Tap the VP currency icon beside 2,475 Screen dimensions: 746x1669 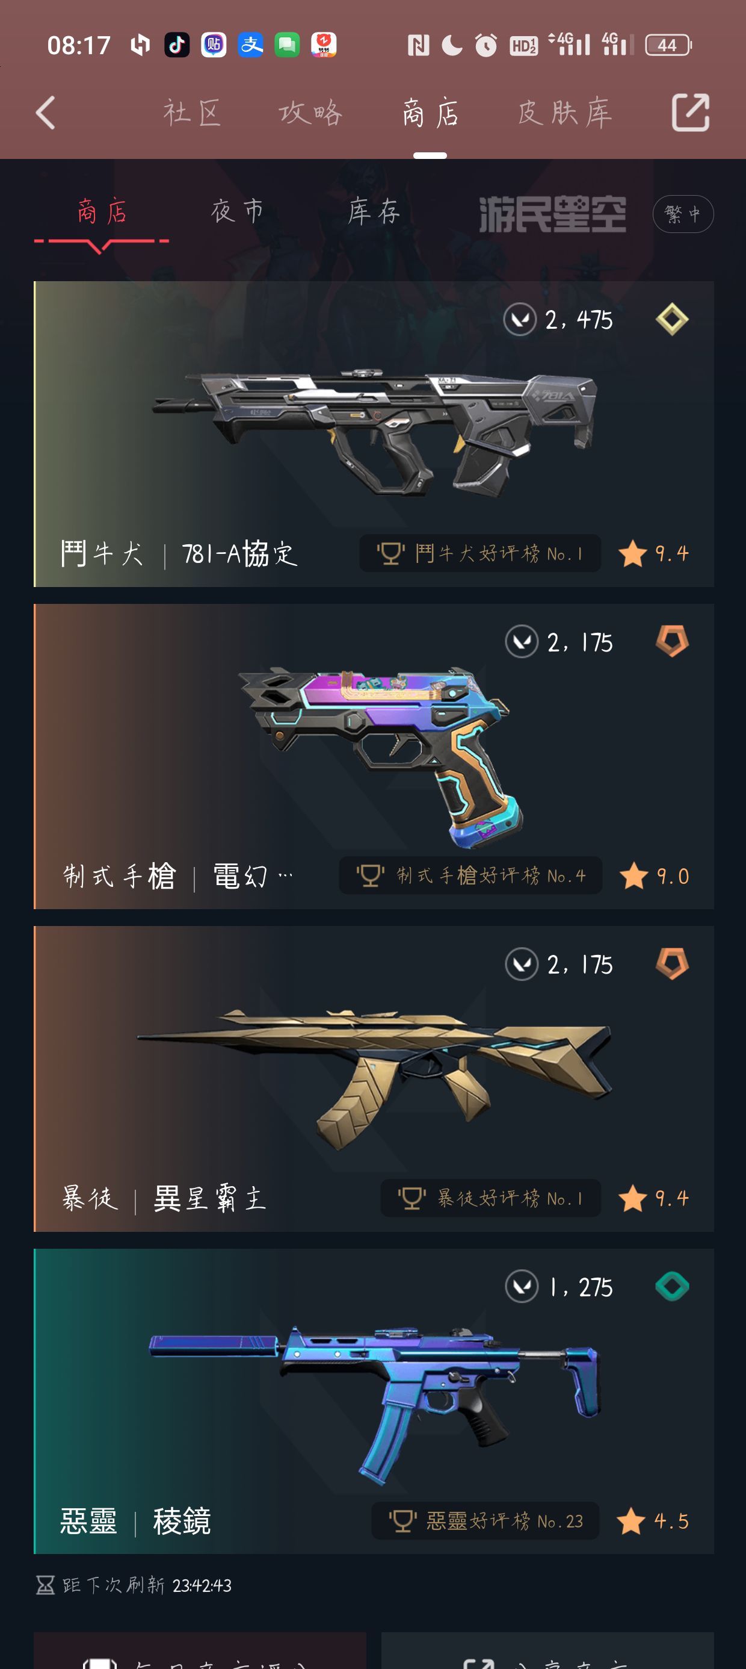tap(520, 320)
